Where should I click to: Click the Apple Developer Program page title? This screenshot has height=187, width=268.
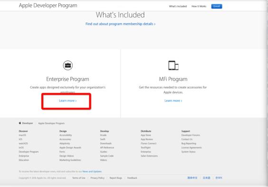(x=48, y=6)
